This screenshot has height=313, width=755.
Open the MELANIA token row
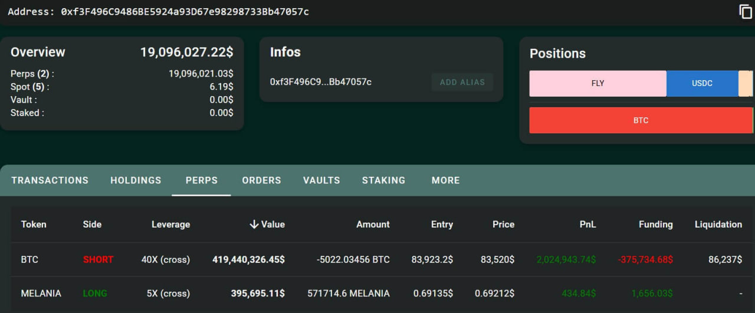41,294
